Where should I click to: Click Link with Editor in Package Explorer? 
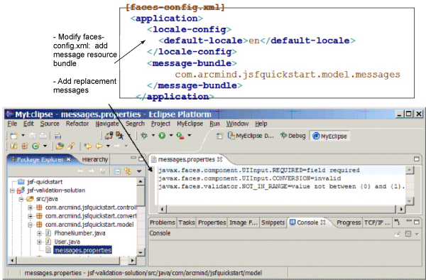(x=128, y=171)
